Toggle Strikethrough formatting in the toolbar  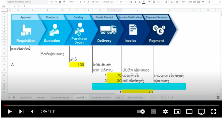coord(140,2)
